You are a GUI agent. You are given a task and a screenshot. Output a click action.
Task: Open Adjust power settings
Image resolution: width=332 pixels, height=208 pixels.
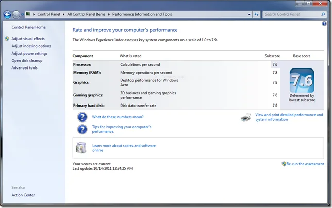tap(29, 53)
